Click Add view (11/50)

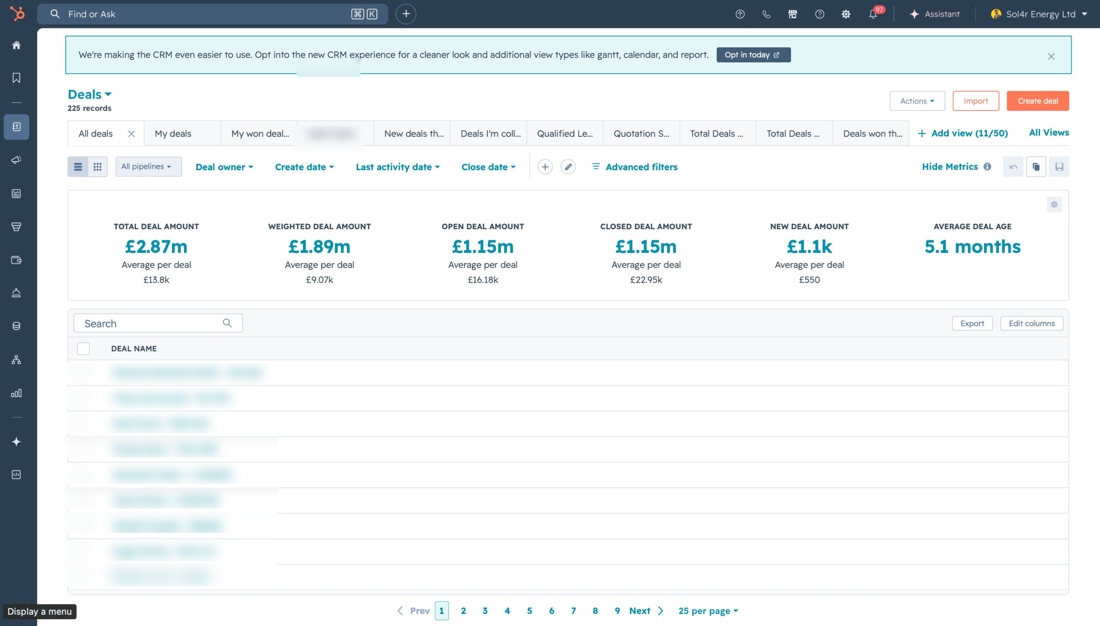pyautogui.click(x=963, y=133)
